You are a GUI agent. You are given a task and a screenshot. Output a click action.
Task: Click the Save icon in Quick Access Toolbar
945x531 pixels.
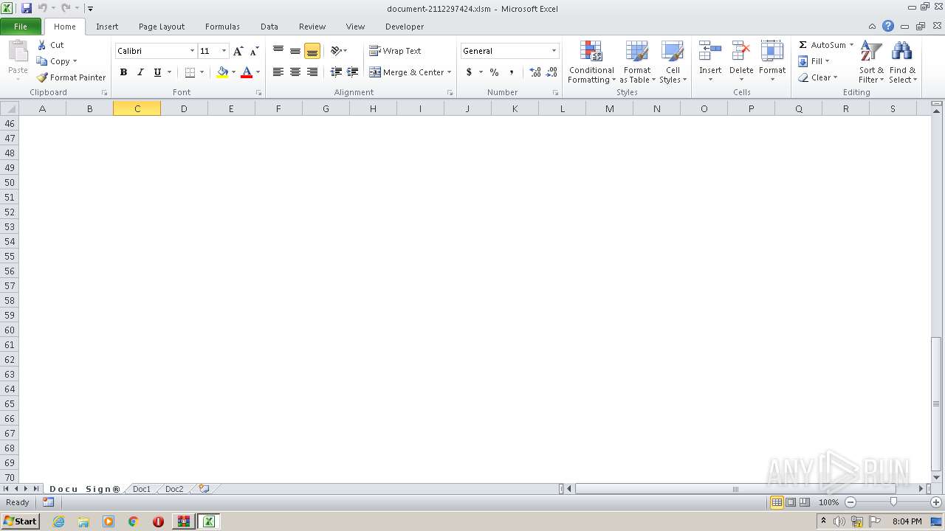click(x=27, y=8)
